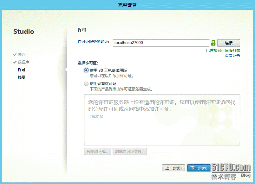Go back with 上一步(B) button
The height and width of the screenshot is (184, 255).
[173, 168]
